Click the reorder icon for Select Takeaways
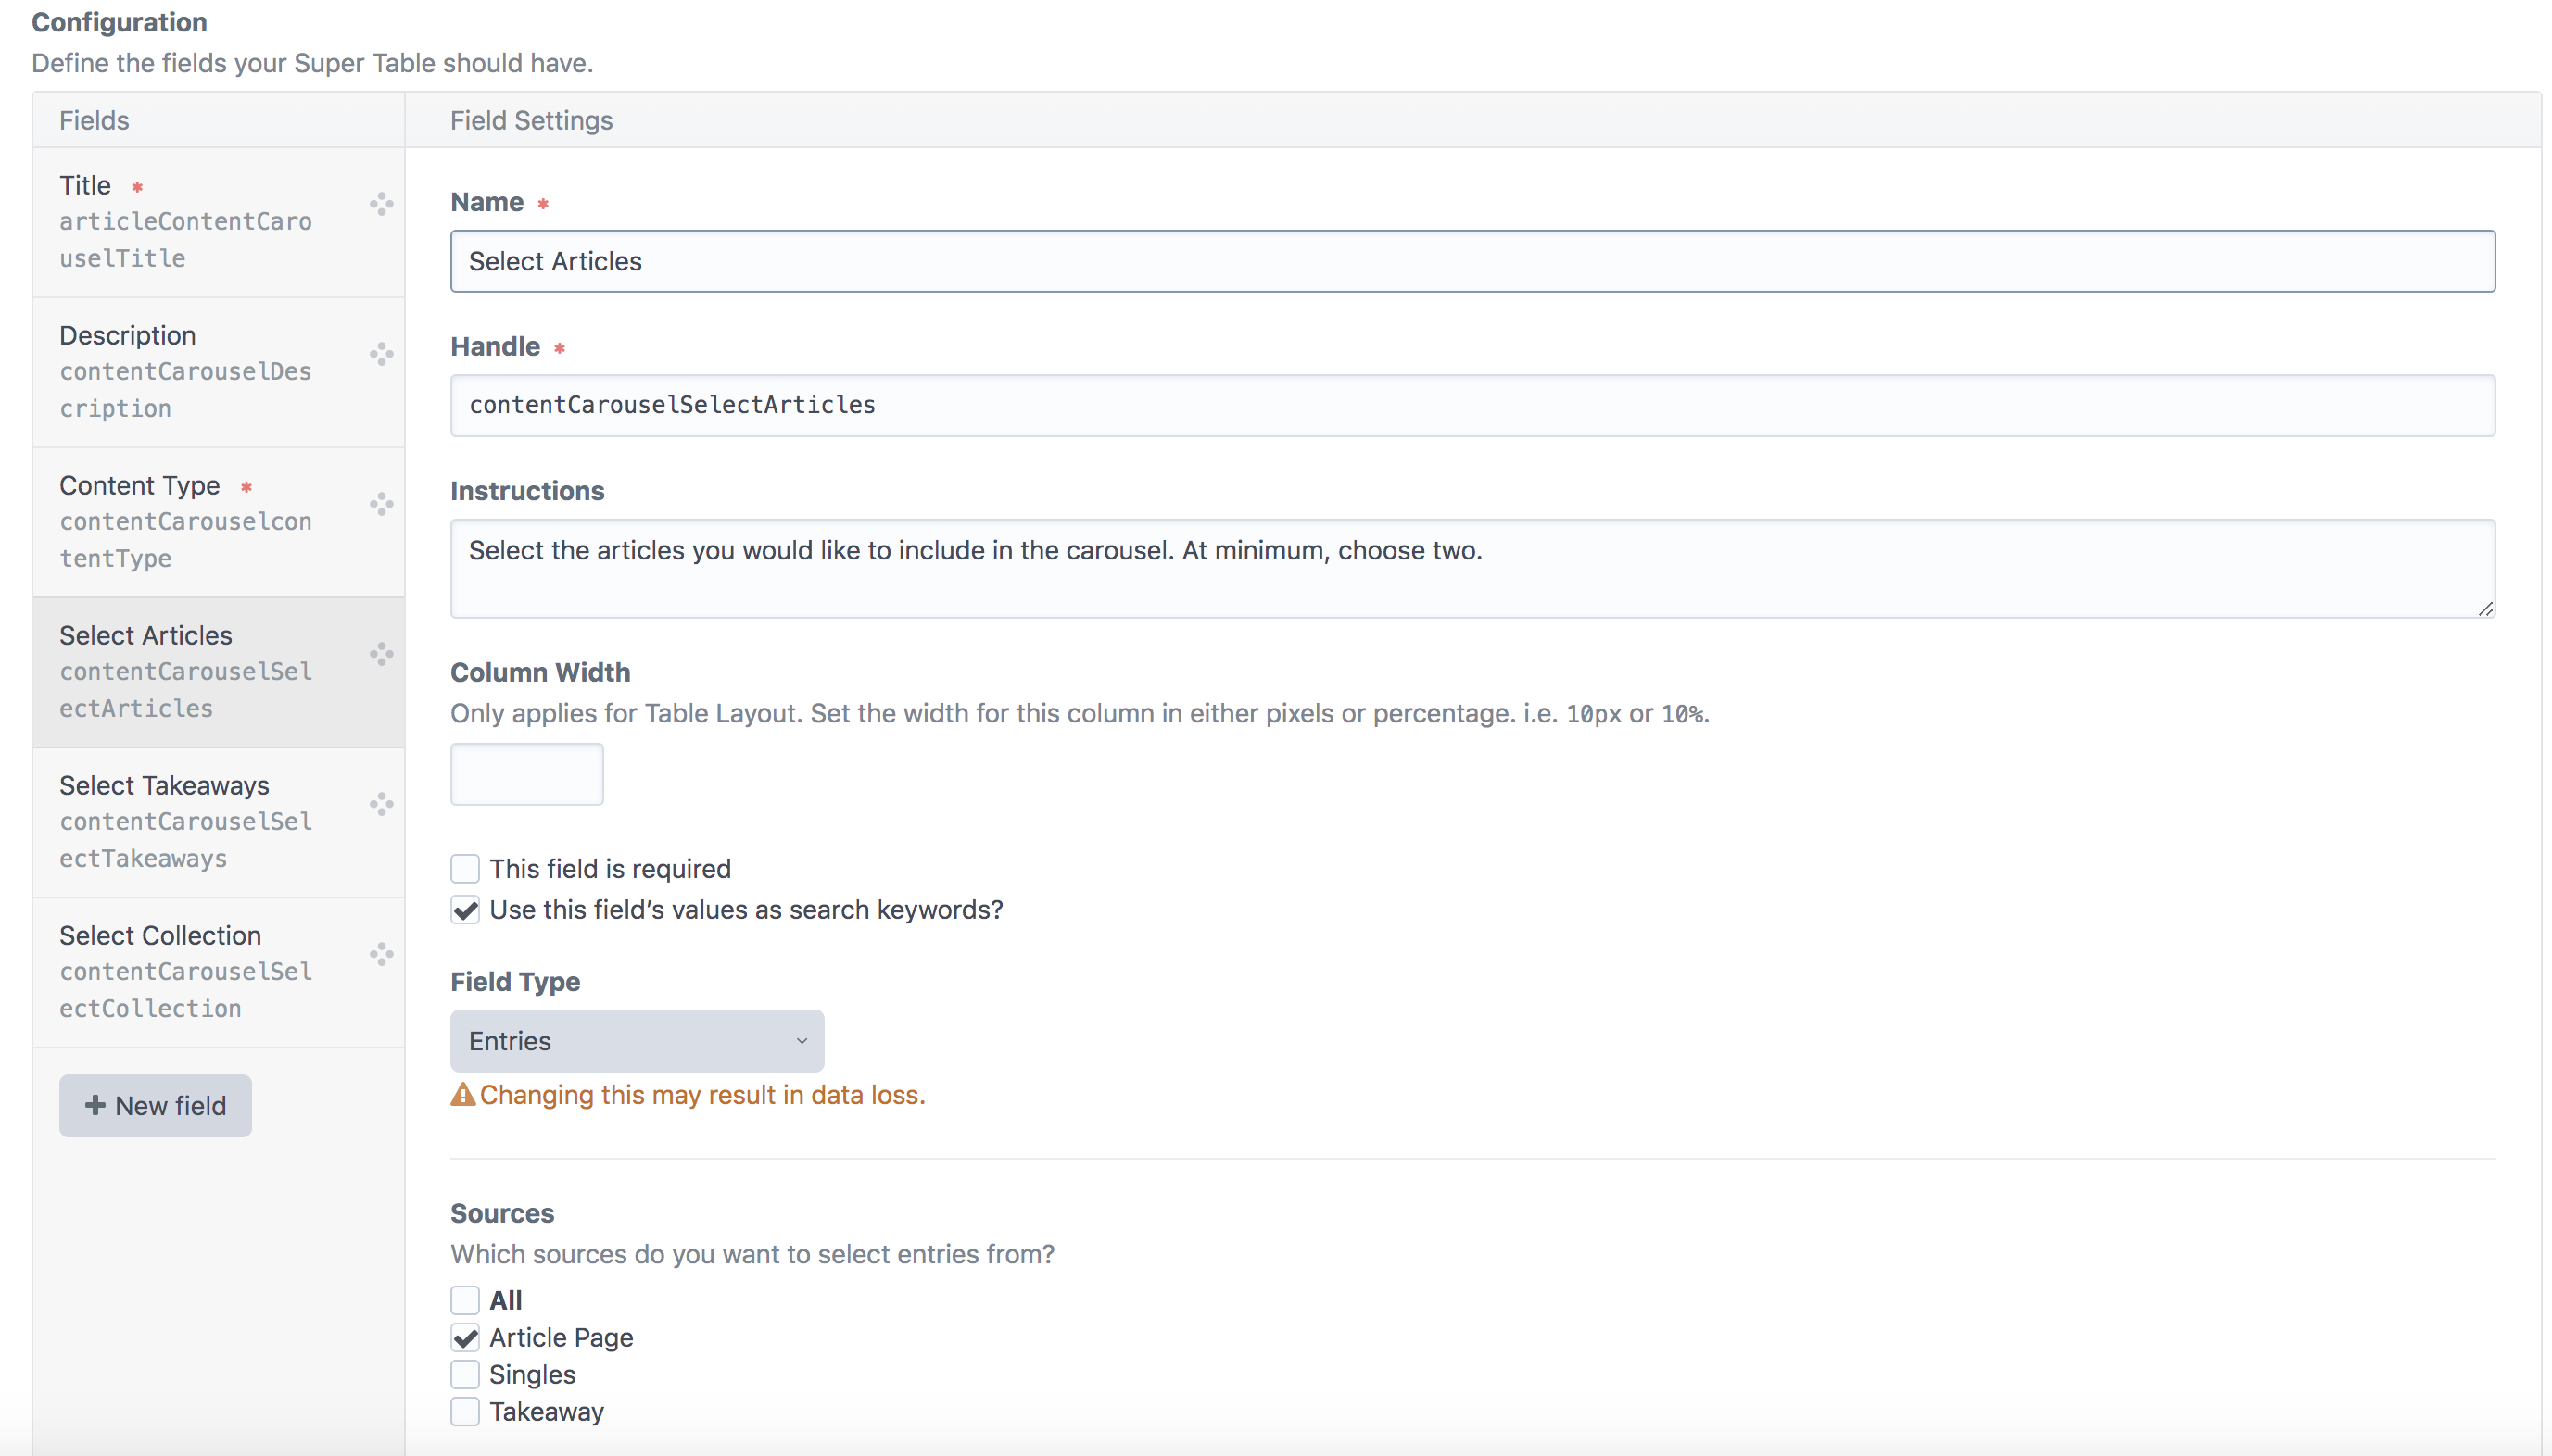This screenshot has width=2552, height=1456. pos(381,803)
